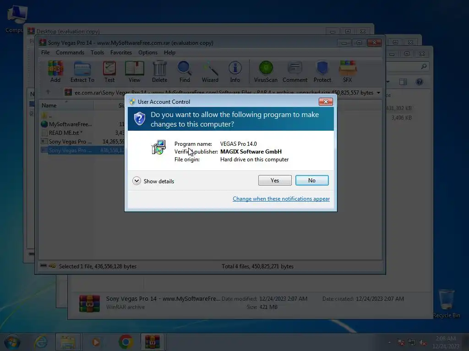Open the Tools menu
This screenshot has width=469, height=351.
(x=97, y=53)
